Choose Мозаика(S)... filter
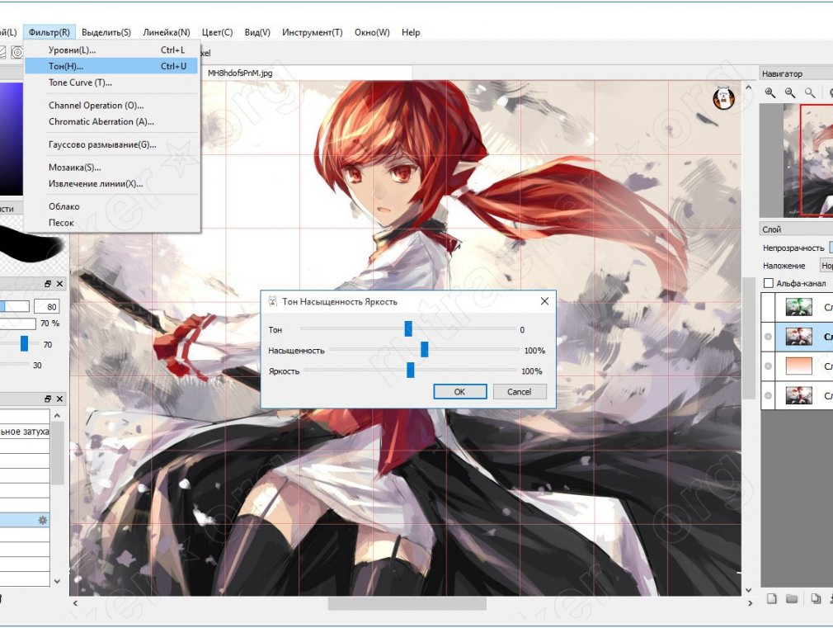This screenshot has height=628, width=833. pyautogui.click(x=111, y=168)
